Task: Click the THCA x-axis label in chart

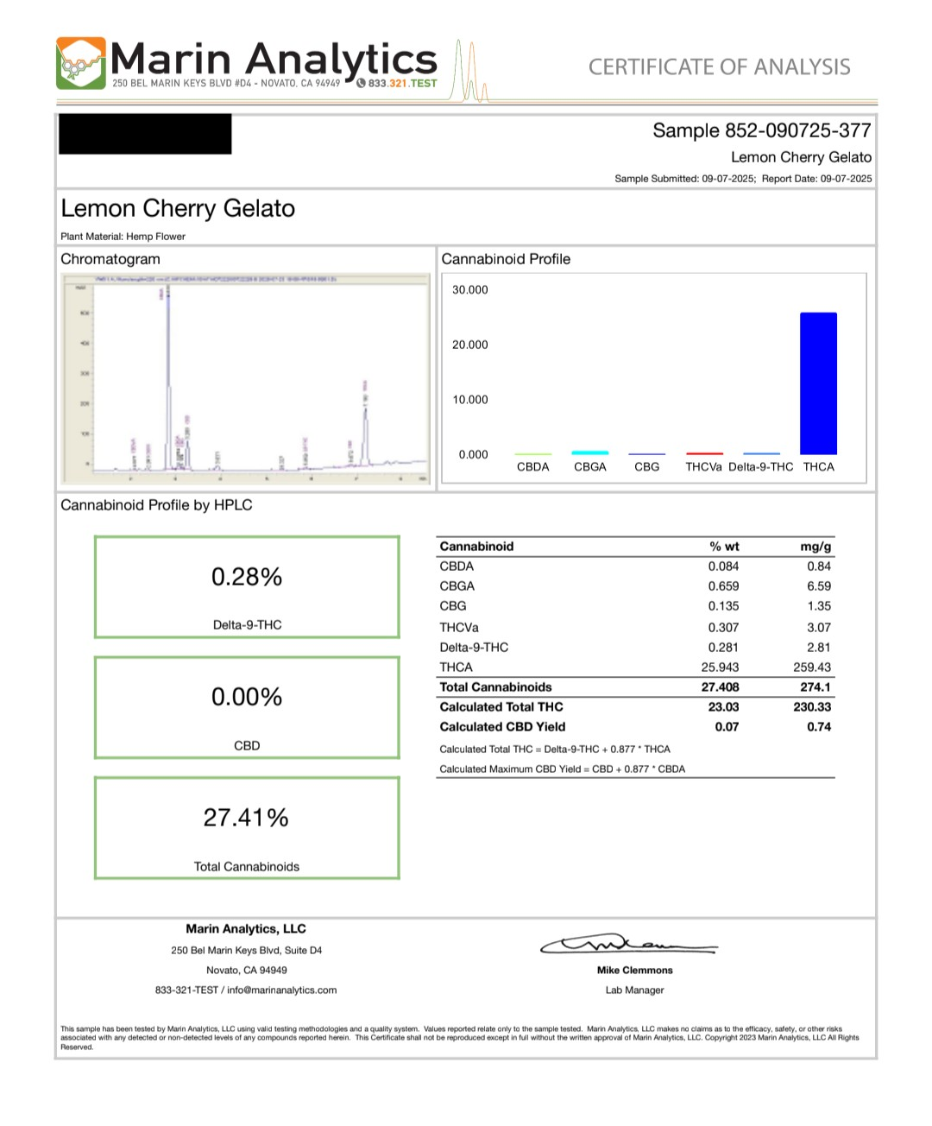Action: (819, 467)
